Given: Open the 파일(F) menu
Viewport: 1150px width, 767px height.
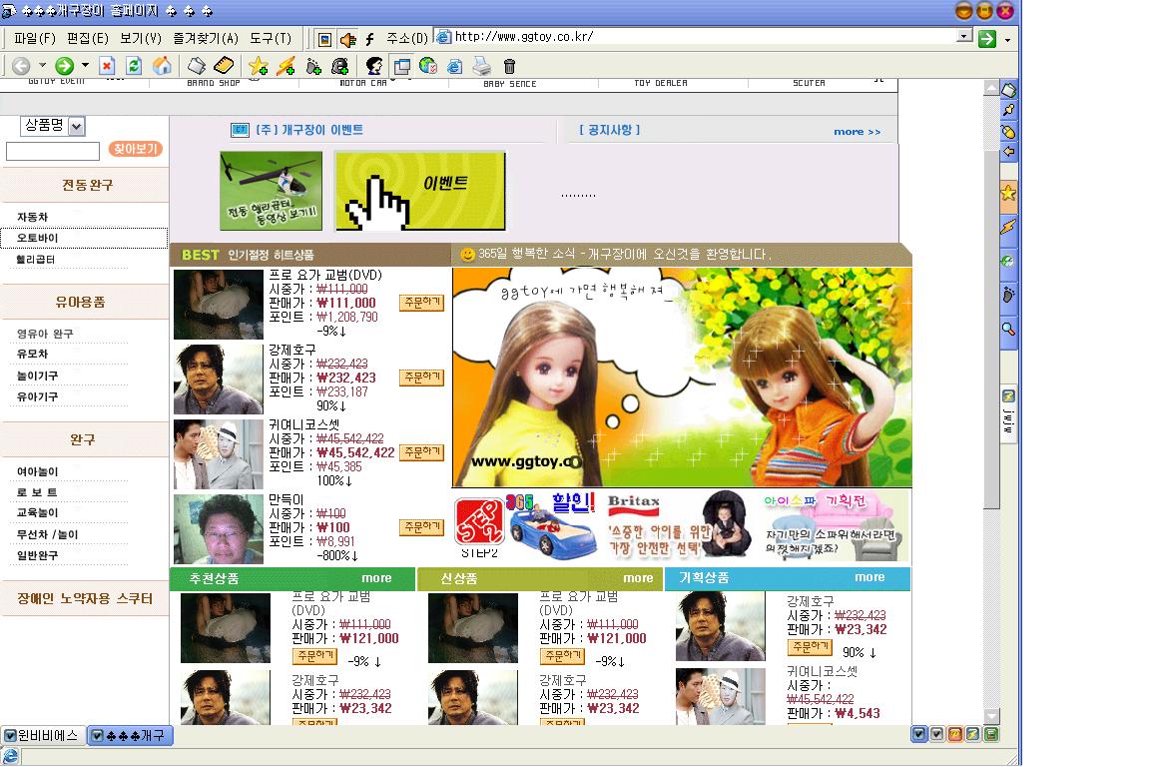Looking at the screenshot, I should (35, 38).
